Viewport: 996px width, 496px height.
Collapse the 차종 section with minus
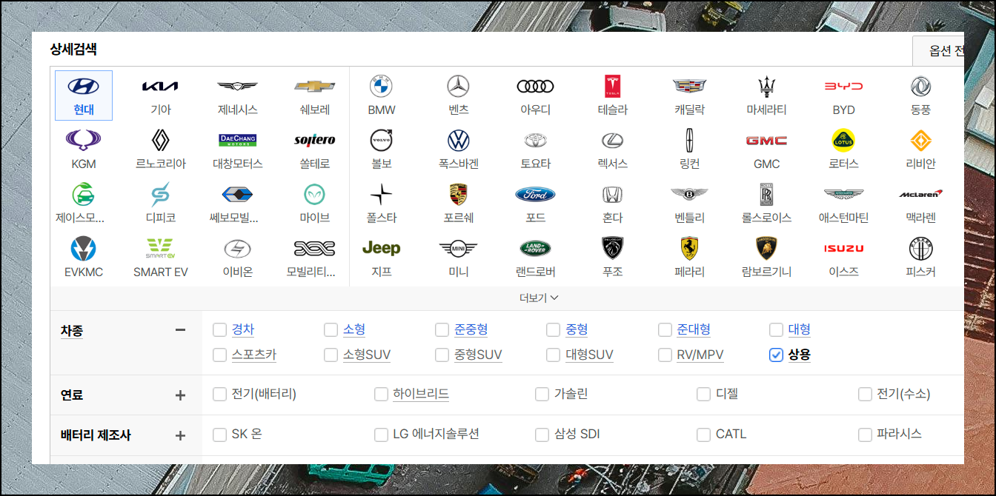click(x=180, y=329)
